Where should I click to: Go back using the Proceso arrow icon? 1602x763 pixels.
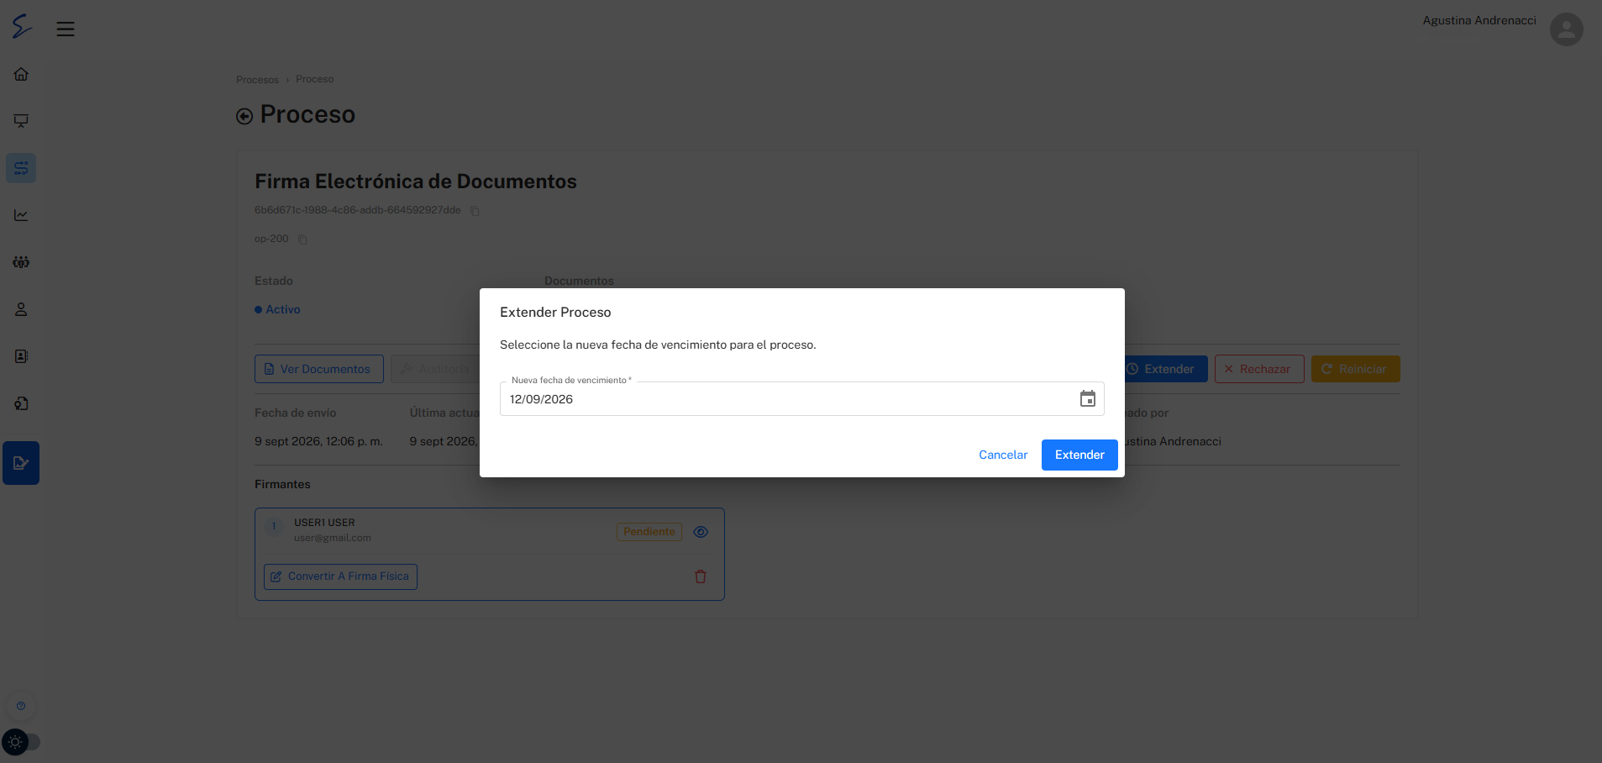244,116
